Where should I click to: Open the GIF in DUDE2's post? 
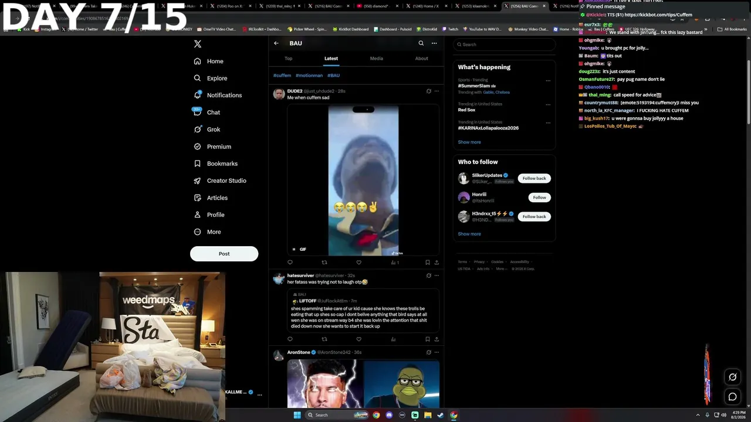(x=363, y=181)
